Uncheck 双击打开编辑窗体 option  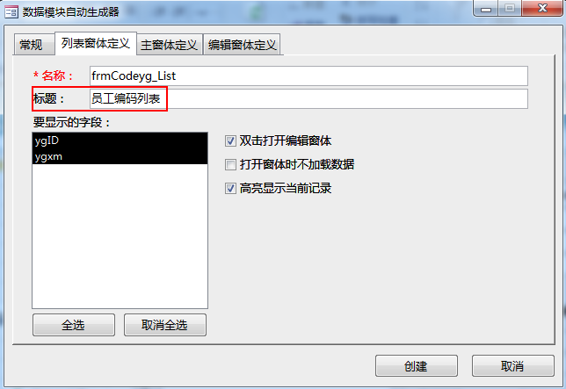click(230, 141)
